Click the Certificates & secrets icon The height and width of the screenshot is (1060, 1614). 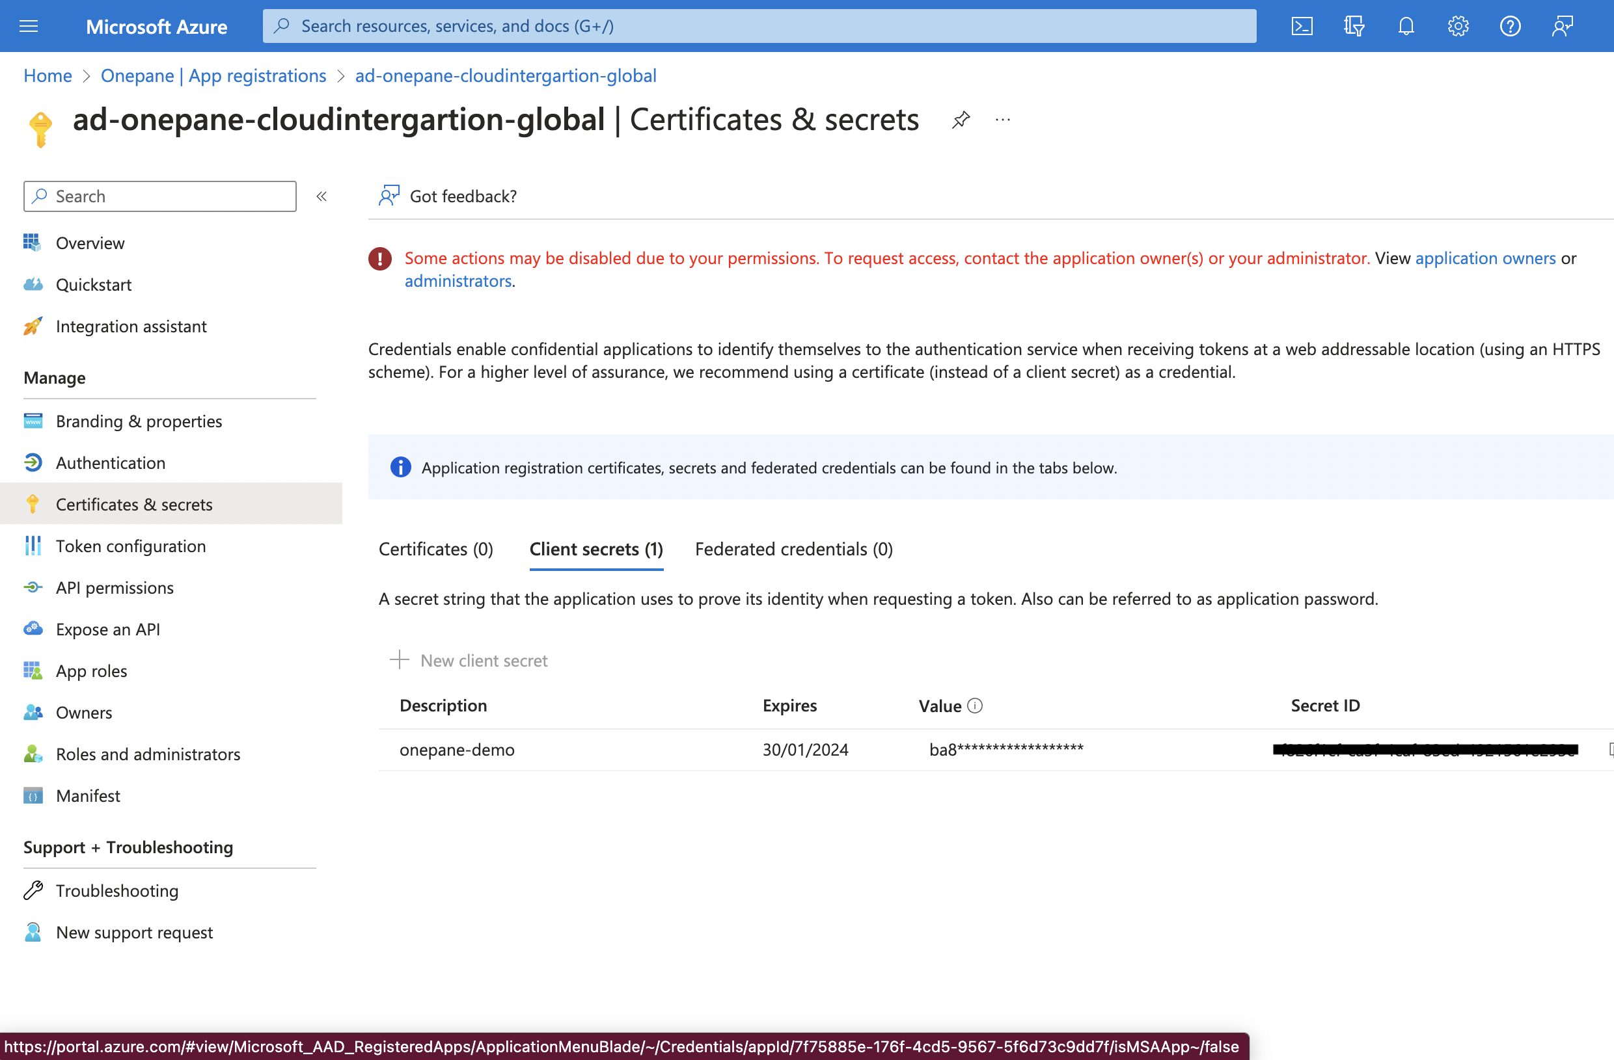tap(33, 504)
